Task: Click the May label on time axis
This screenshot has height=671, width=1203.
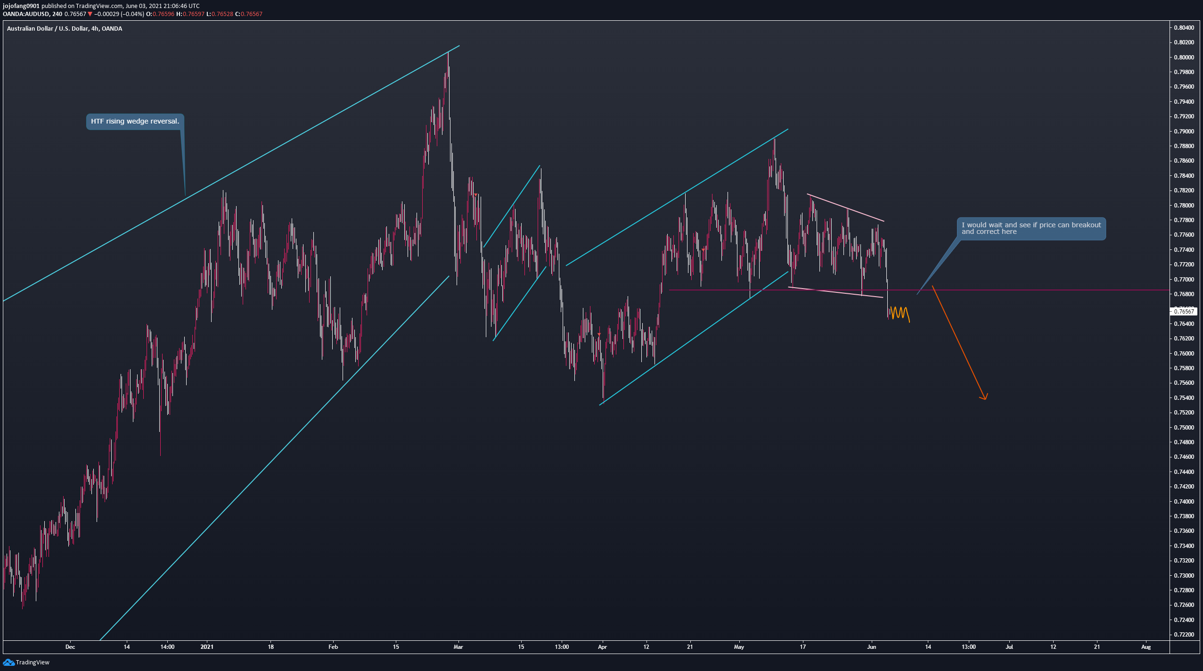Action: pos(739,647)
